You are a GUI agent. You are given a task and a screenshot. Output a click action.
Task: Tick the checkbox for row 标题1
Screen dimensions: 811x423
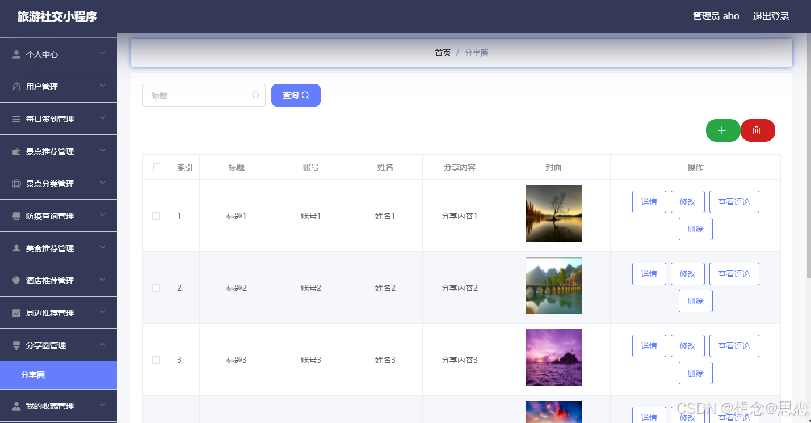click(156, 216)
